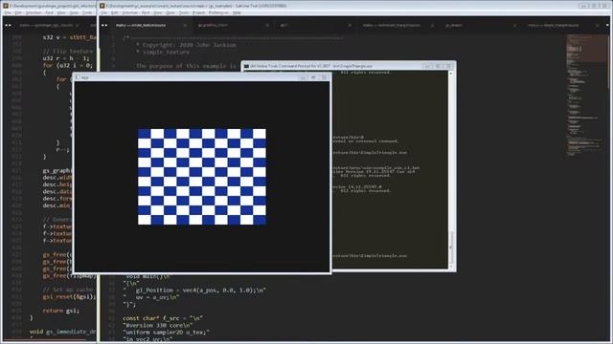Minimize the App window

[x=303, y=77]
